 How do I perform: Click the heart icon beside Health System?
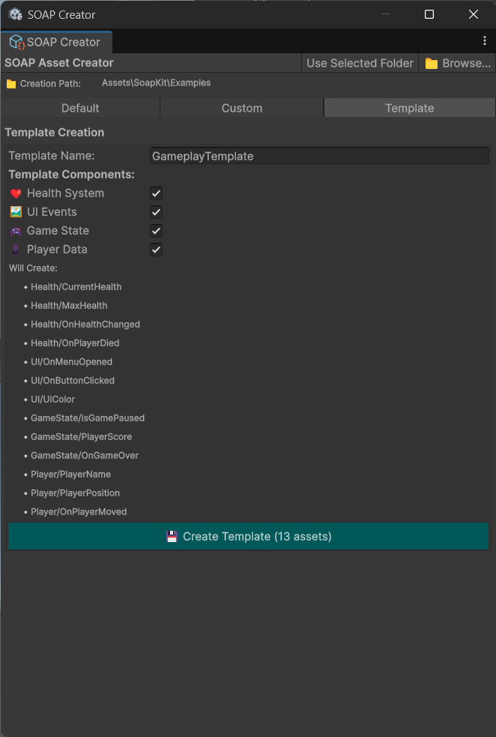point(16,193)
